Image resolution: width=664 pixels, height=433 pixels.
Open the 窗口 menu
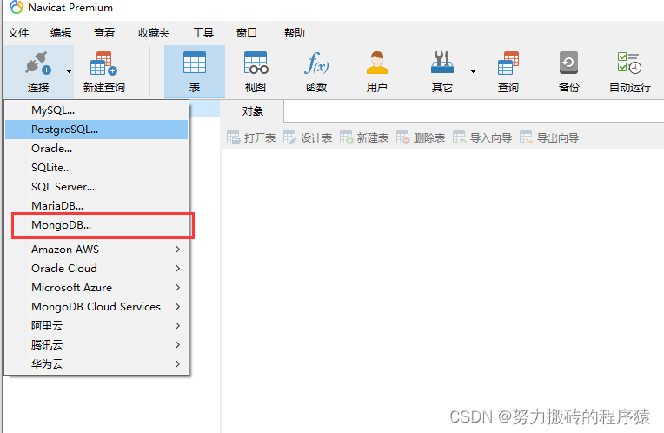247,33
